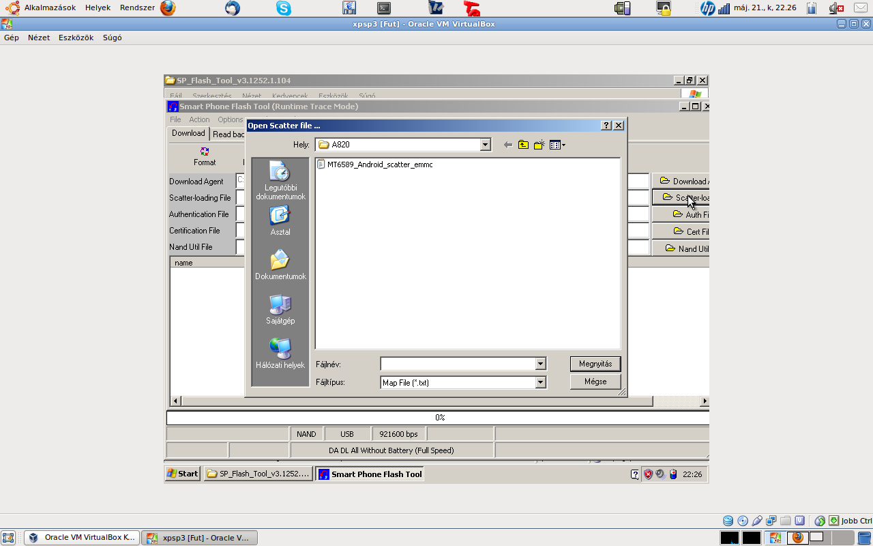Go up one folder level in dialog
Image resolution: width=873 pixels, height=546 pixels.
click(523, 145)
